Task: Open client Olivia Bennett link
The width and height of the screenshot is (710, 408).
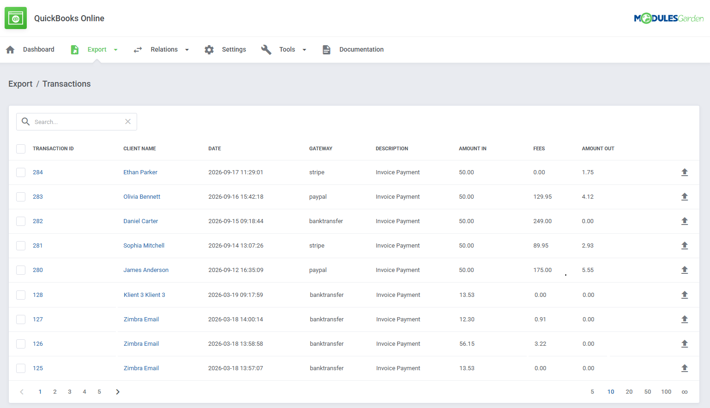Action: point(142,197)
